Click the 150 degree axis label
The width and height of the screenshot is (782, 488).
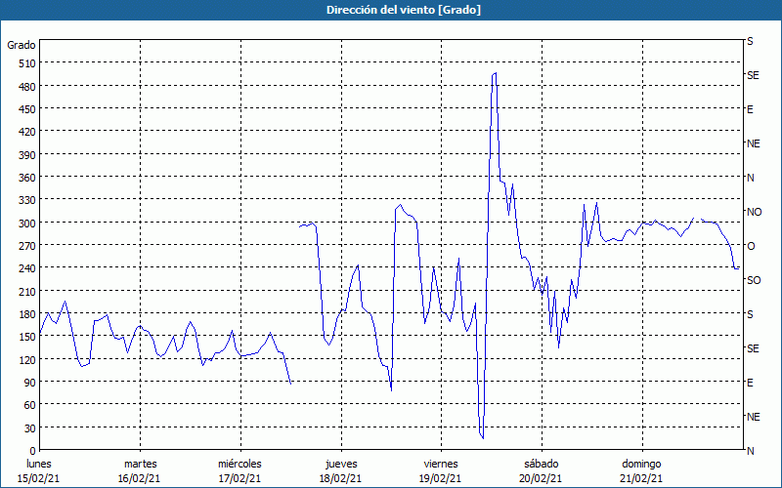pos(27,337)
